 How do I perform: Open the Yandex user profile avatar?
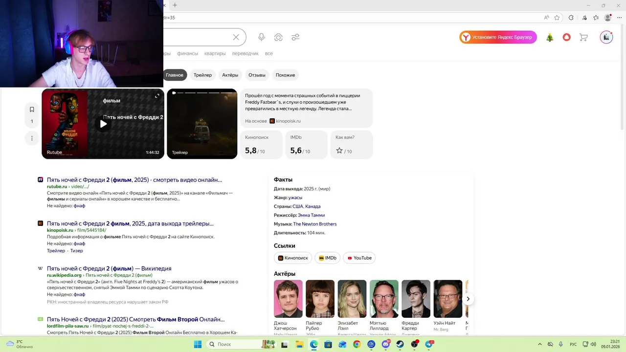[x=606, y=37]
